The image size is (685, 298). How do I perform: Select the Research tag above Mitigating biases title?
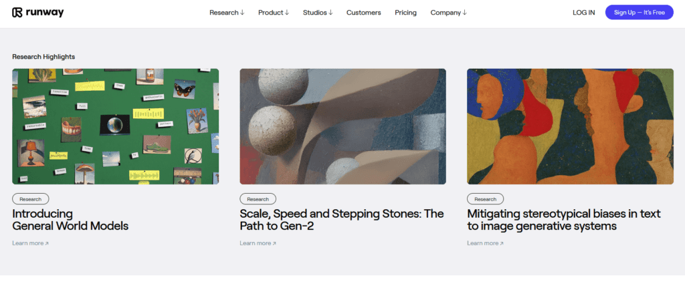(x=485, y=199)
